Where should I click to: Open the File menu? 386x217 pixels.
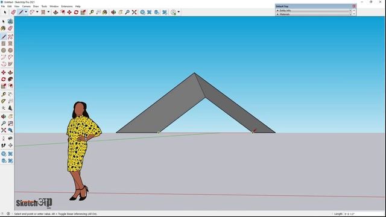pos(3,6)
